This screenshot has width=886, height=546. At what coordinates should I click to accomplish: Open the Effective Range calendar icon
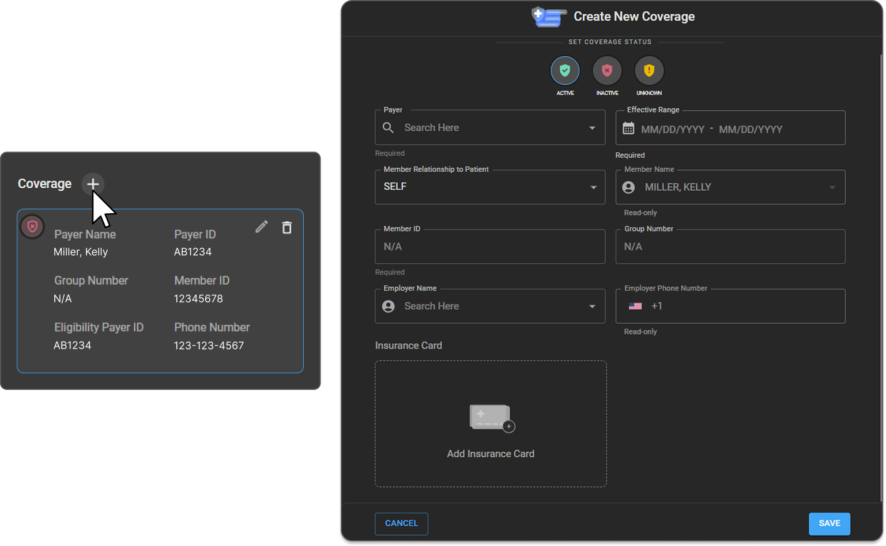coord(628,128)
